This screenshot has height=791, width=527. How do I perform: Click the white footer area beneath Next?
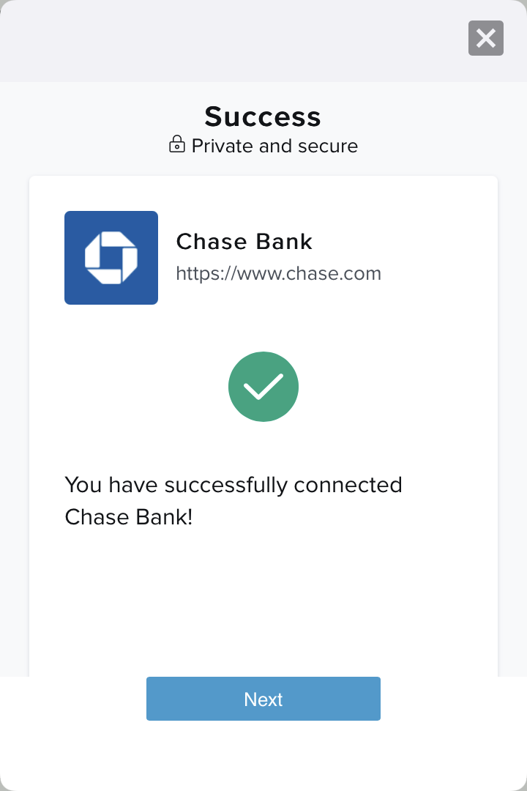point(263,754)
